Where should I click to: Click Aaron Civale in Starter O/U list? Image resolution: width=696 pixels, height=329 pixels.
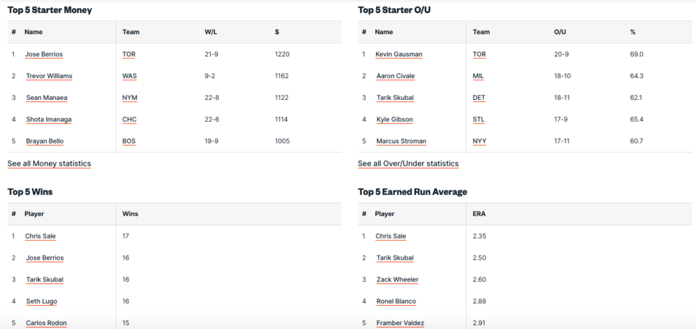click(x=394, y=76)
